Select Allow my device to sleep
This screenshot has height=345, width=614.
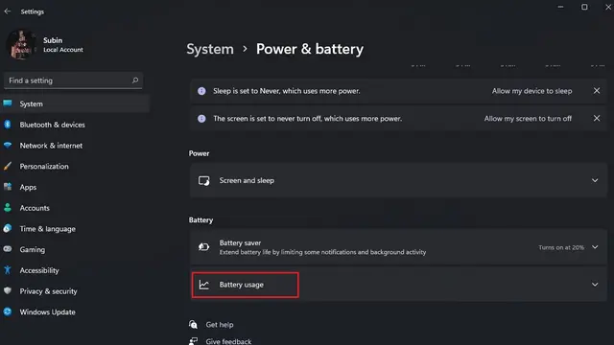531,91
